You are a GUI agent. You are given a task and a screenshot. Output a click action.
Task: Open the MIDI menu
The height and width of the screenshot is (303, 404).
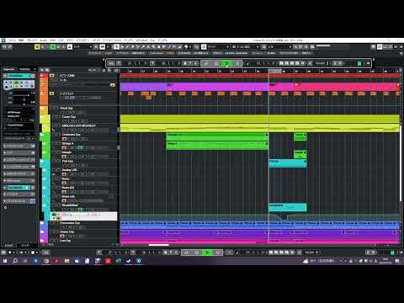tap(52, 40)
